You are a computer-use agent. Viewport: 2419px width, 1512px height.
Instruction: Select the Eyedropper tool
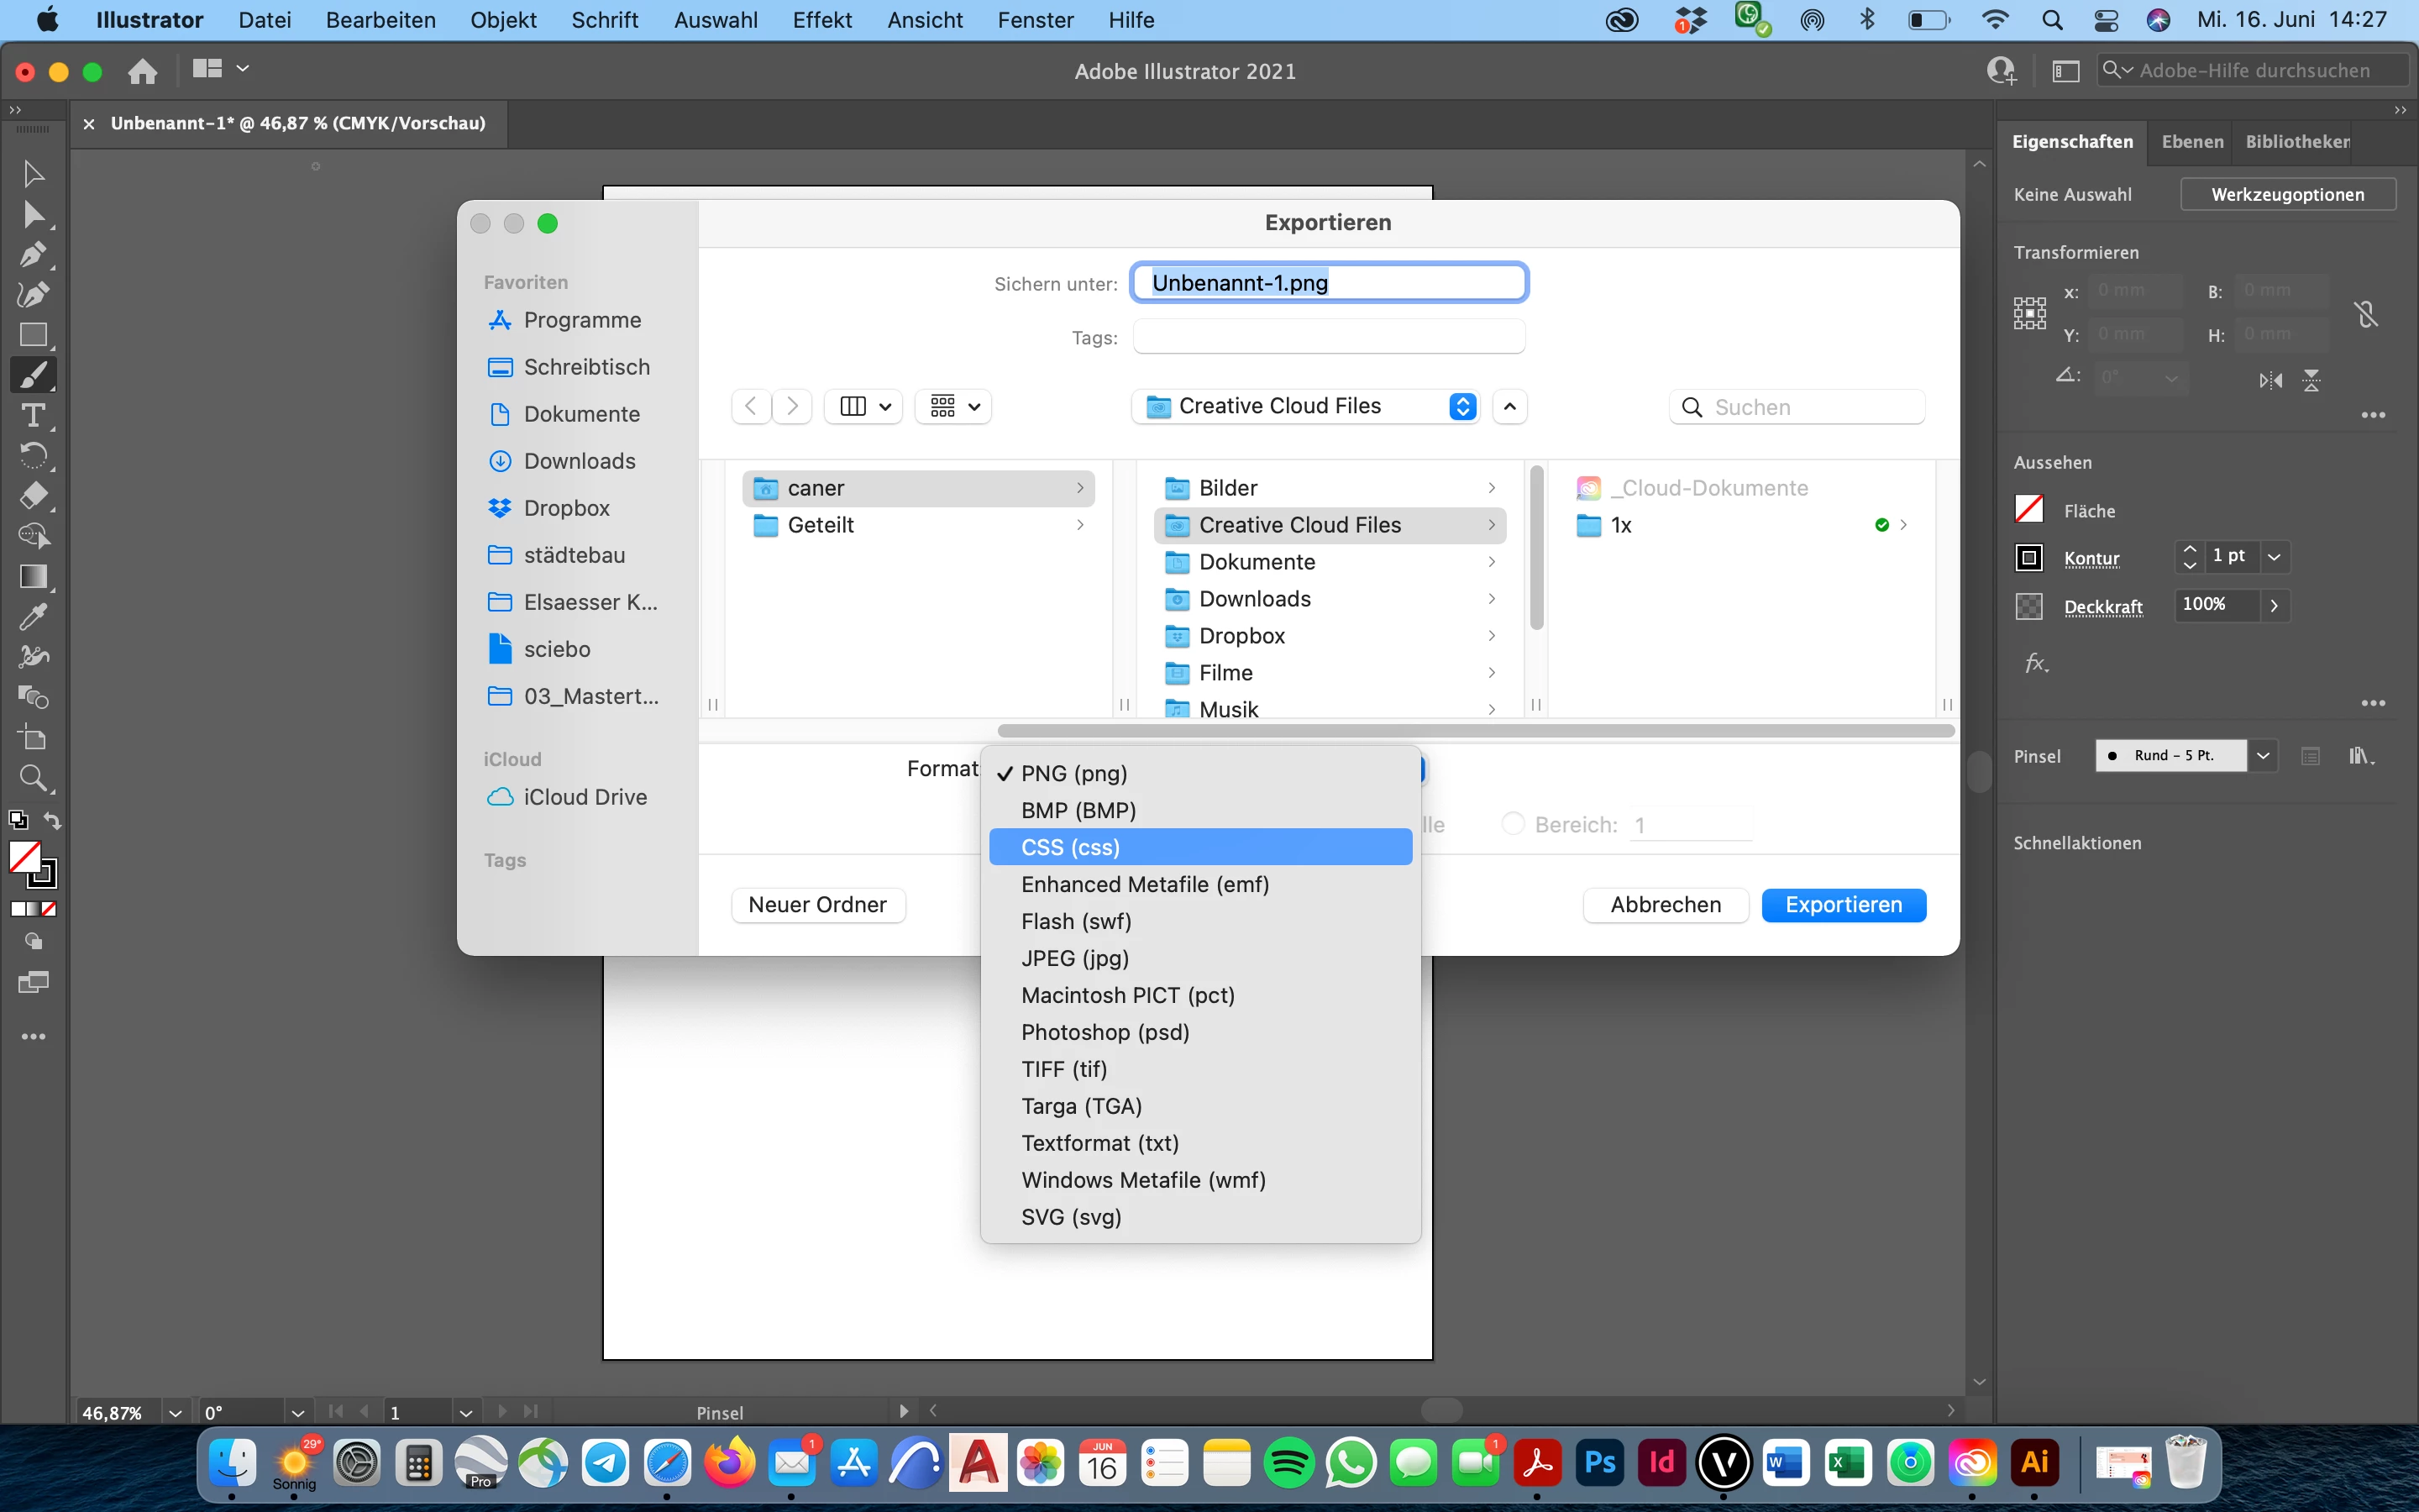point(33,616)
